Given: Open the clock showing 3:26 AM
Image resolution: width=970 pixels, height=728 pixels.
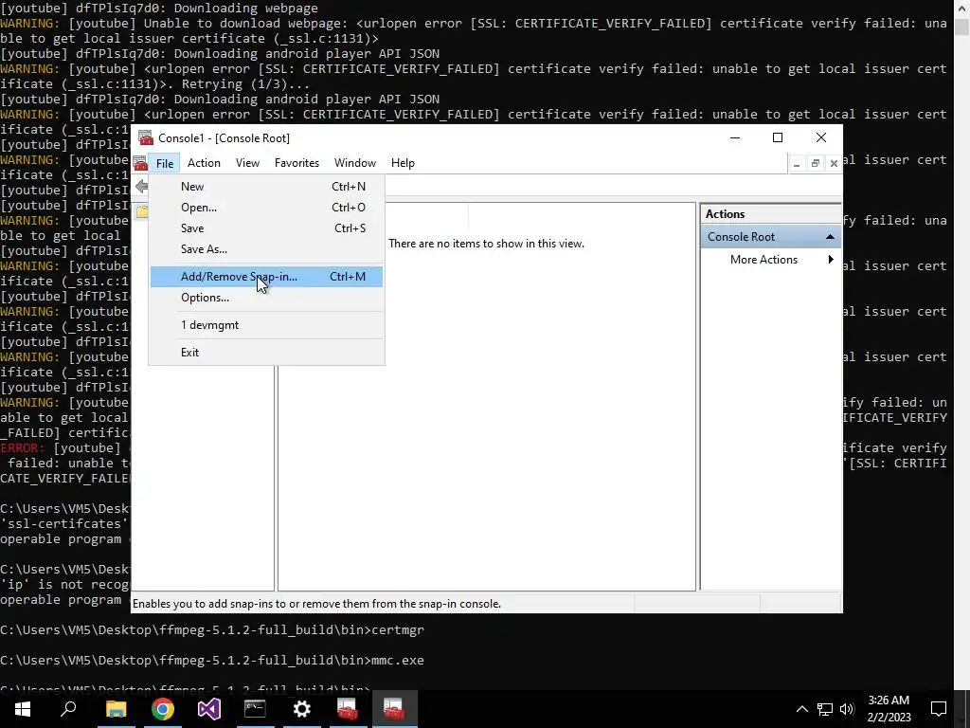Looking at the screenshot, I should [x=889, y=709].
